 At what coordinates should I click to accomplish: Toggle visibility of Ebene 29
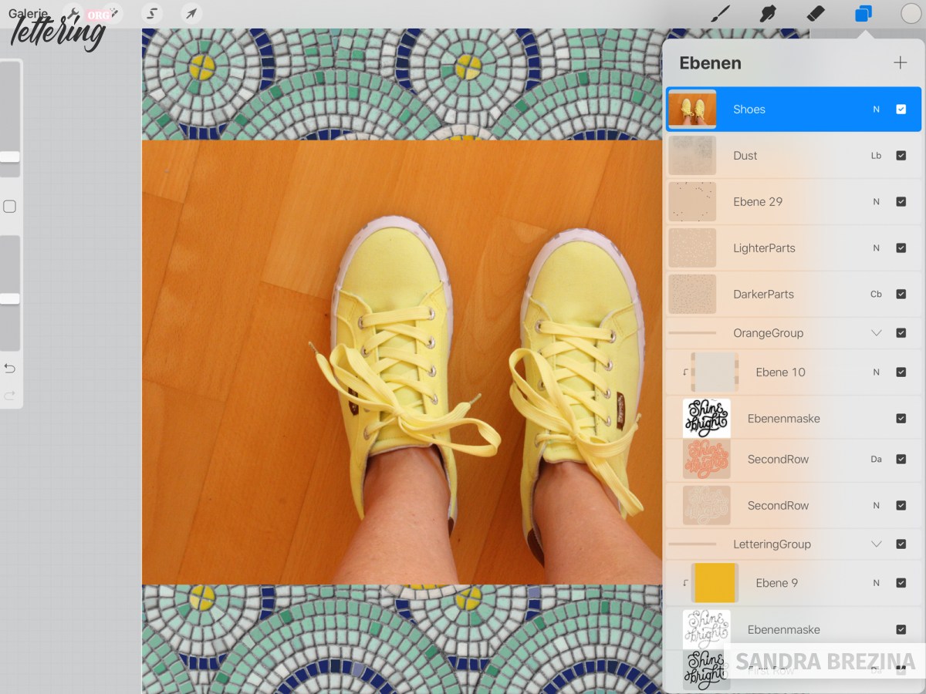click(901, 201)
